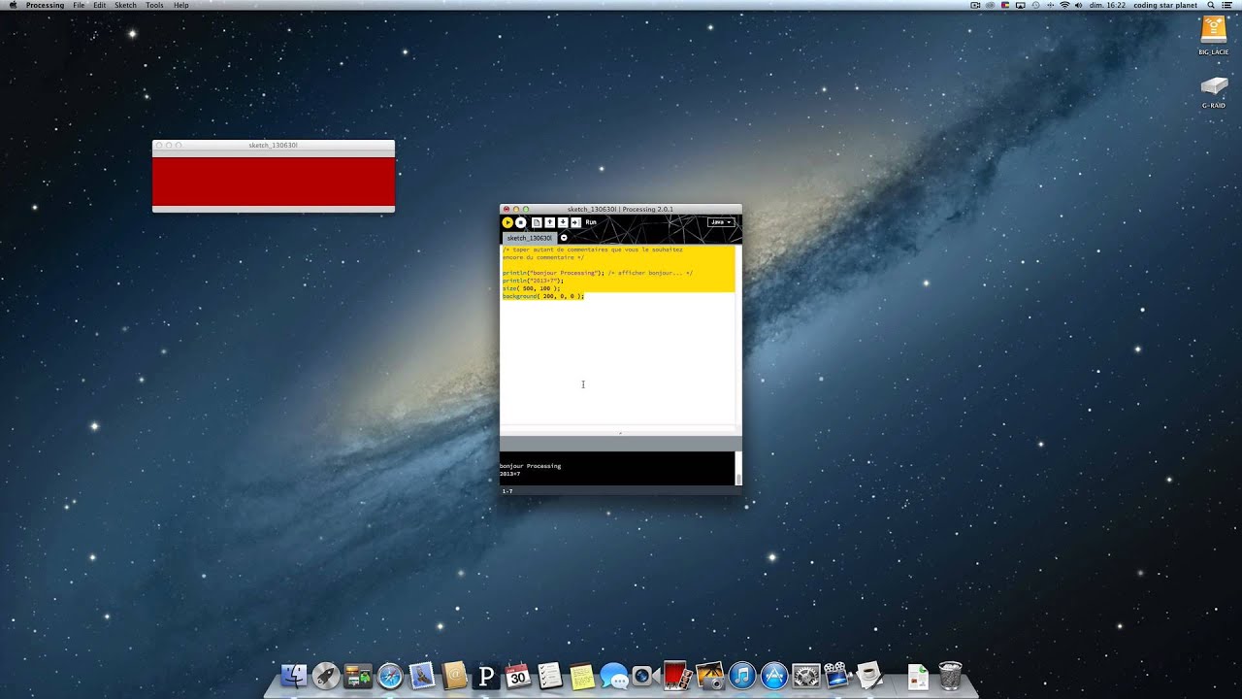Open the Apple menu

(13, 5)
